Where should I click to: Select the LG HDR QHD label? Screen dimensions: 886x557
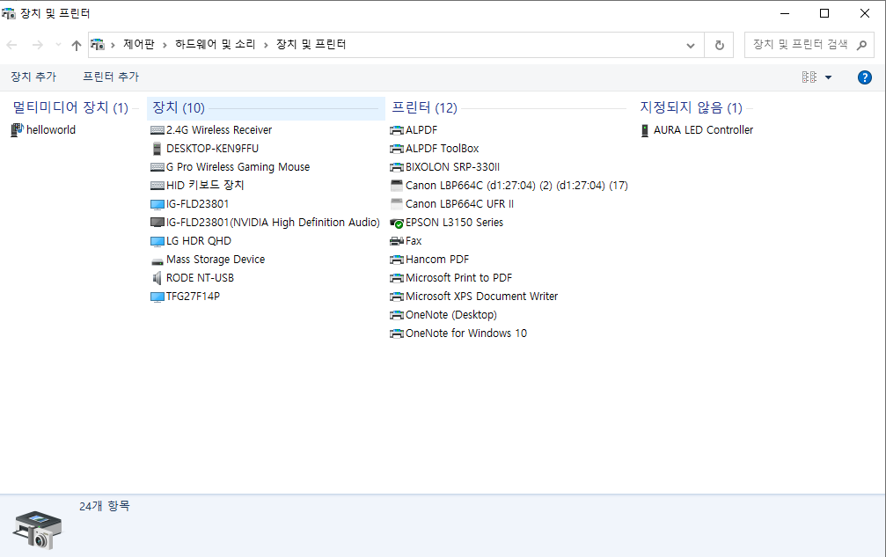click(x=199, y=241)
